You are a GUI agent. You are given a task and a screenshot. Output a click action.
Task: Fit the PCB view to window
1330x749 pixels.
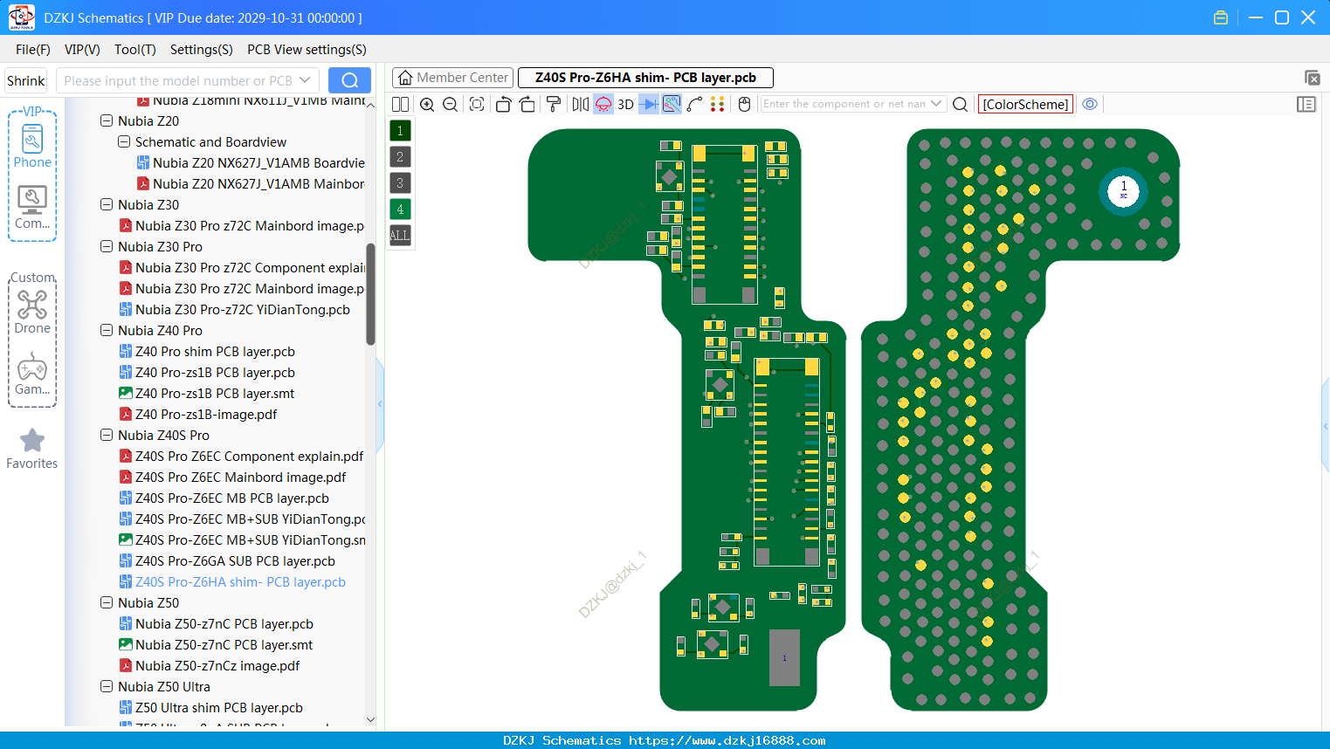(477, 105)
